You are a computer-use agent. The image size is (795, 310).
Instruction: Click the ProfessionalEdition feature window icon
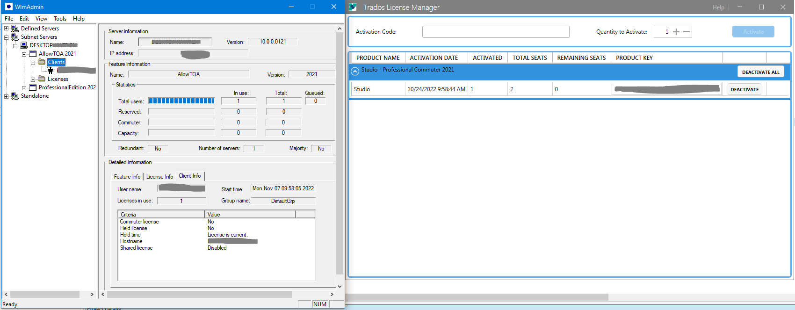tap(33, 87)
